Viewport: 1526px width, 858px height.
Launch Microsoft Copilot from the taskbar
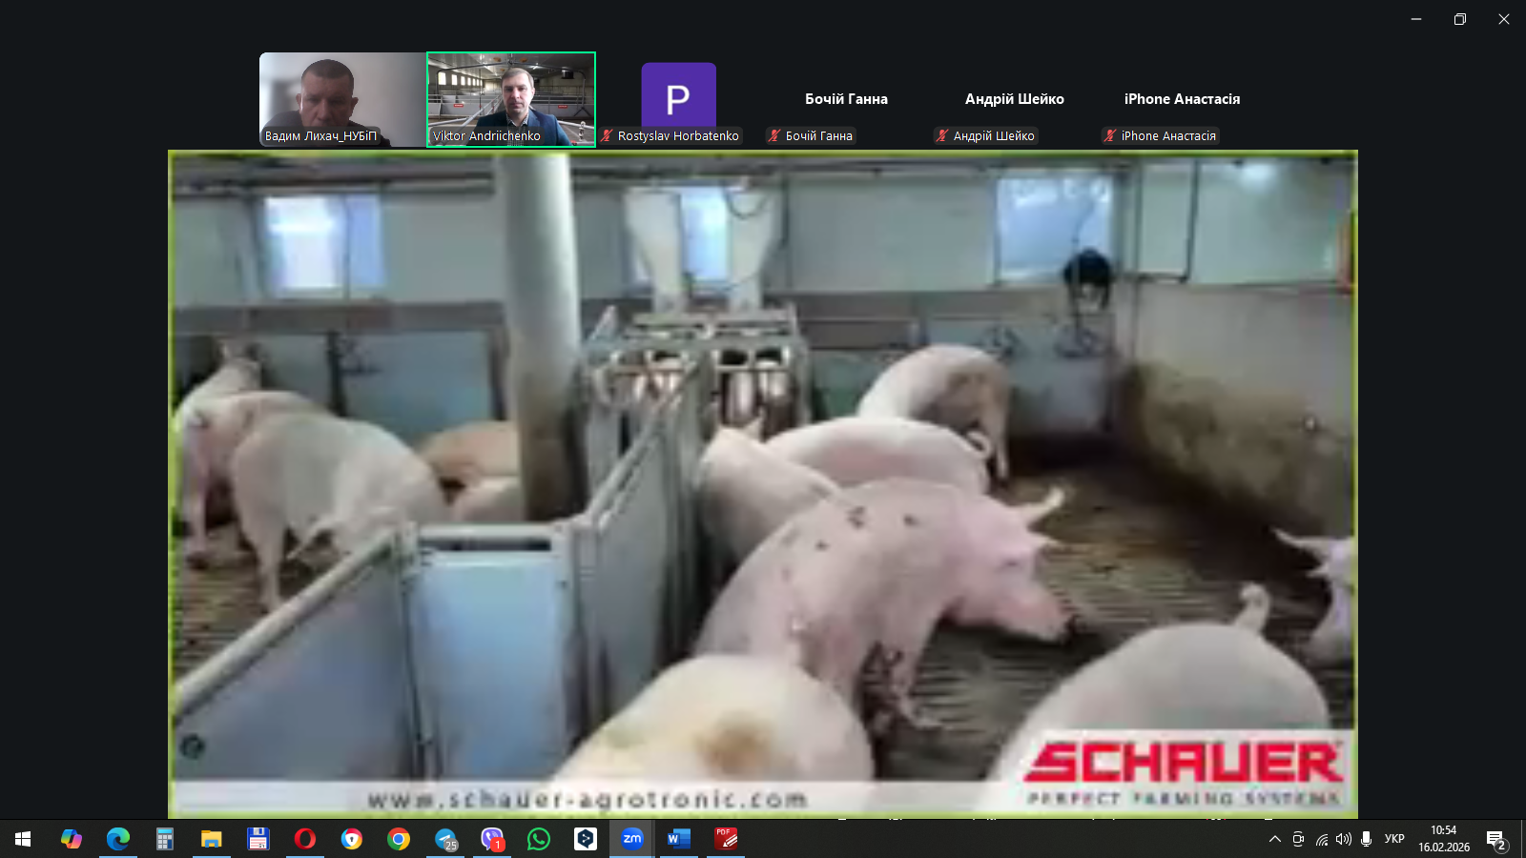click(x=72, y=839)
